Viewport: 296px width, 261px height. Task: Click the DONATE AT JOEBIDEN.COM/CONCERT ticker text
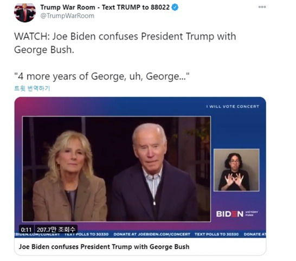(x=152, y=234)
